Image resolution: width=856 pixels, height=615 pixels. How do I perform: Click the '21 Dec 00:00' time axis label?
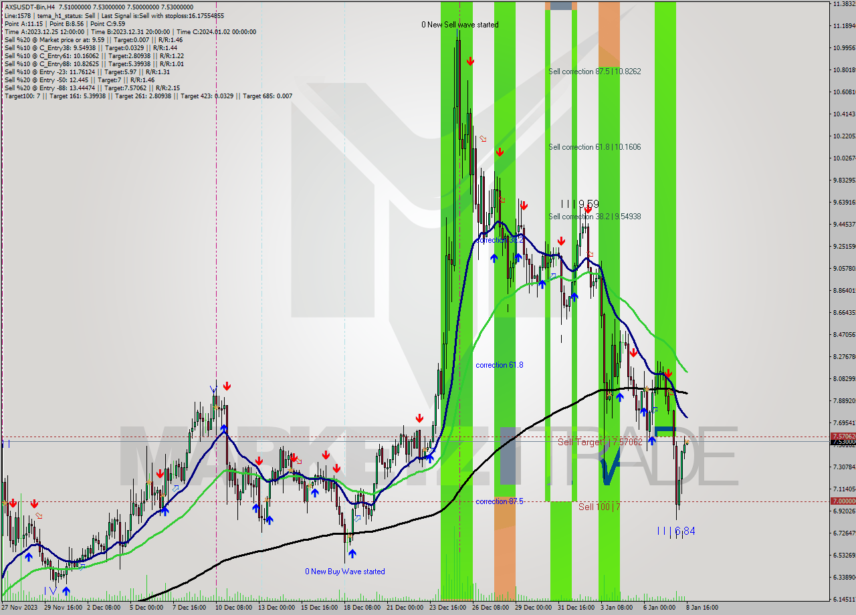click(406, 608)
